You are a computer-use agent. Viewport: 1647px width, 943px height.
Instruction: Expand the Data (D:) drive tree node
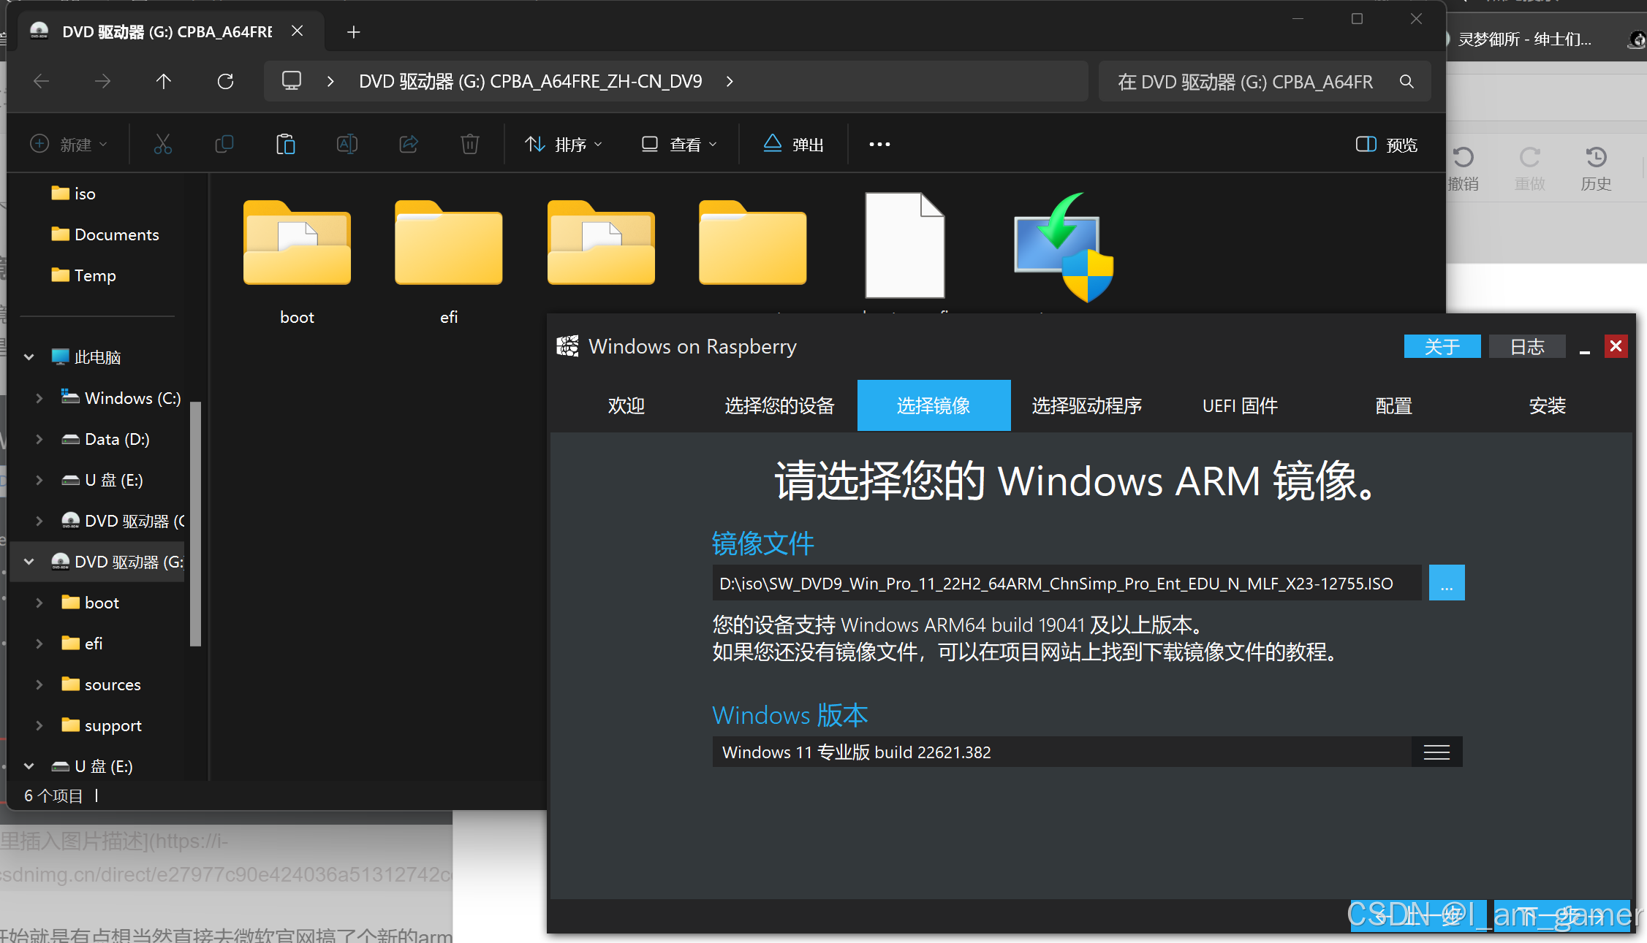(x=39, y=439)
